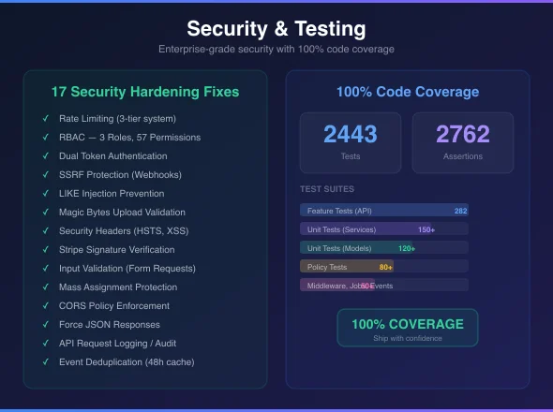The image size is (553, 412).
Task: Click the RBAC 3 Roles, 57 Permissions text
Action: [129, 137]
